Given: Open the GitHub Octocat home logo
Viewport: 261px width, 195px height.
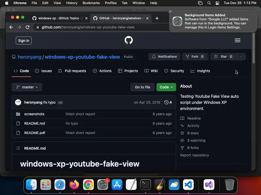Looking at the screenshot, I should pyautogui.click(x=129, y=40).
